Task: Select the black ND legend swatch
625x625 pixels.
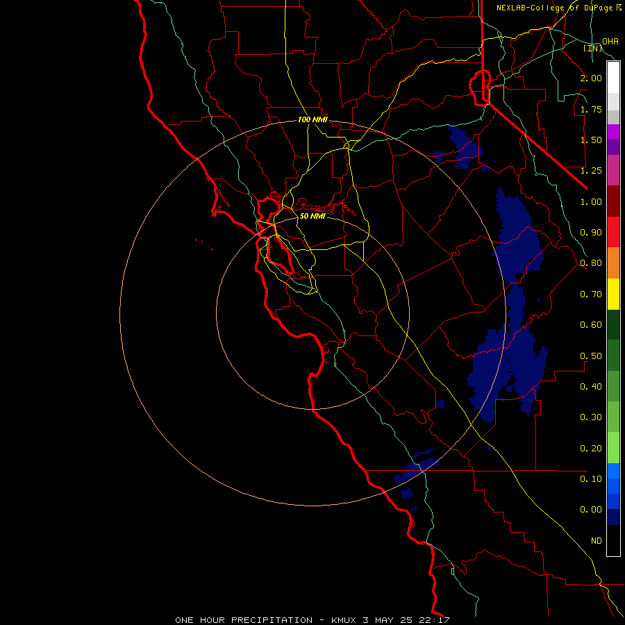Action: (613, 540)
